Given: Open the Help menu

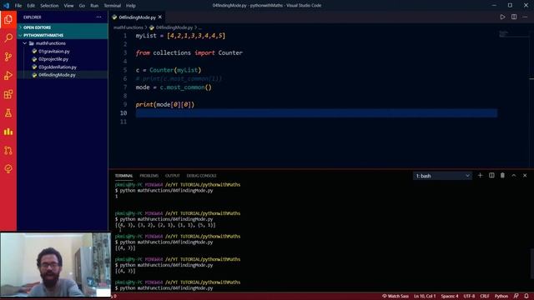Looking at the screenshot, I should pos(131,6).
